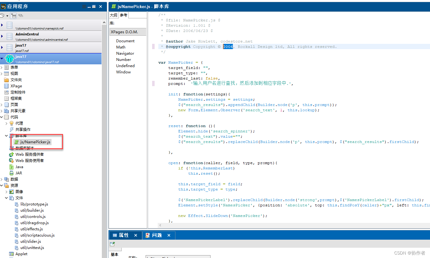Select the 共享元素 shared elements icon

pos(7,111)
